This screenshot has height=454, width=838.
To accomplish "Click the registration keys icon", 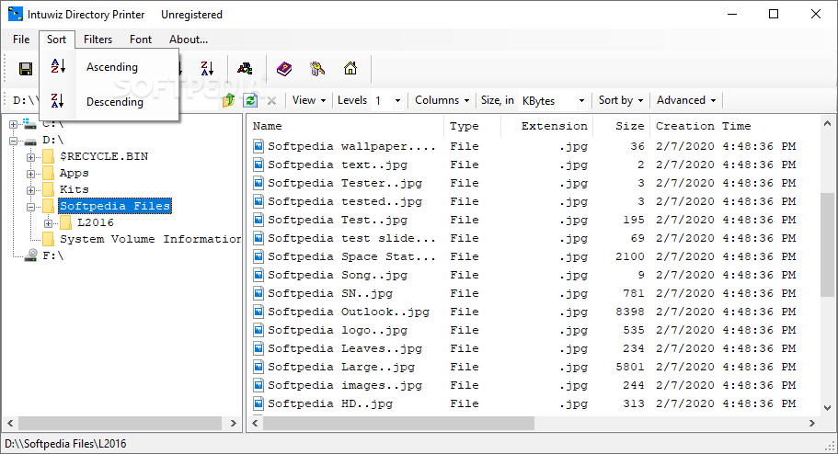I will click(317, 68).
